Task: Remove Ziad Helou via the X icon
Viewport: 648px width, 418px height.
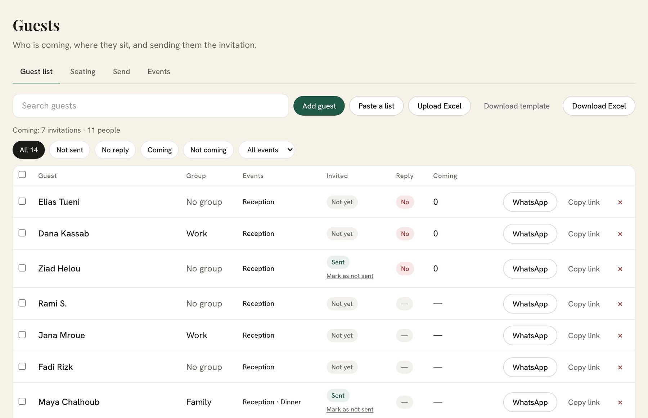Action: tap(620, 269)
